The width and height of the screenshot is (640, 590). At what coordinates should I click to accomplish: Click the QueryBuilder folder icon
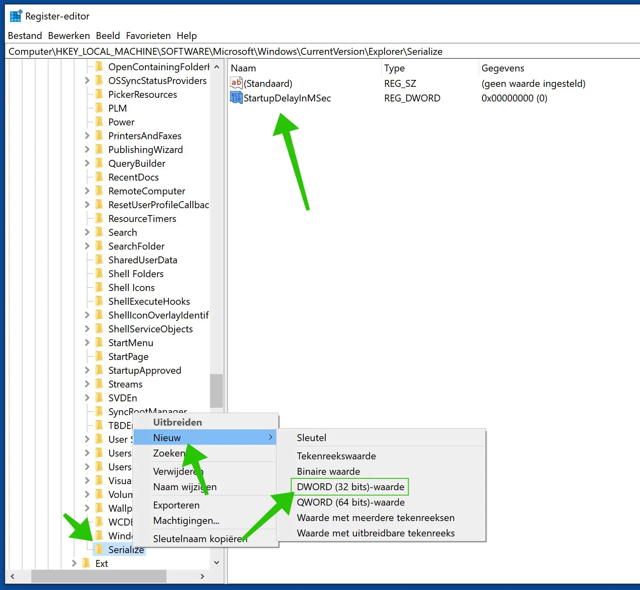pos(99,163)
